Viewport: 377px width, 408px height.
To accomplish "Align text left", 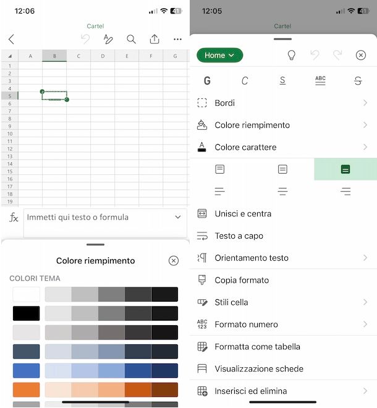I will point(220,191).
